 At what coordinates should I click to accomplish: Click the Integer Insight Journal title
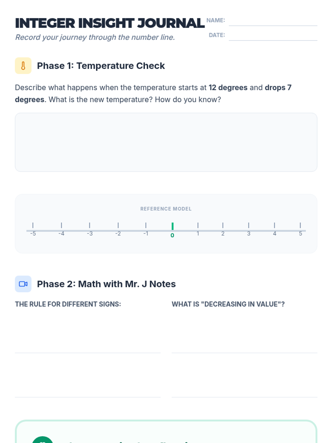pyautogui.click(x=110, y=23)
